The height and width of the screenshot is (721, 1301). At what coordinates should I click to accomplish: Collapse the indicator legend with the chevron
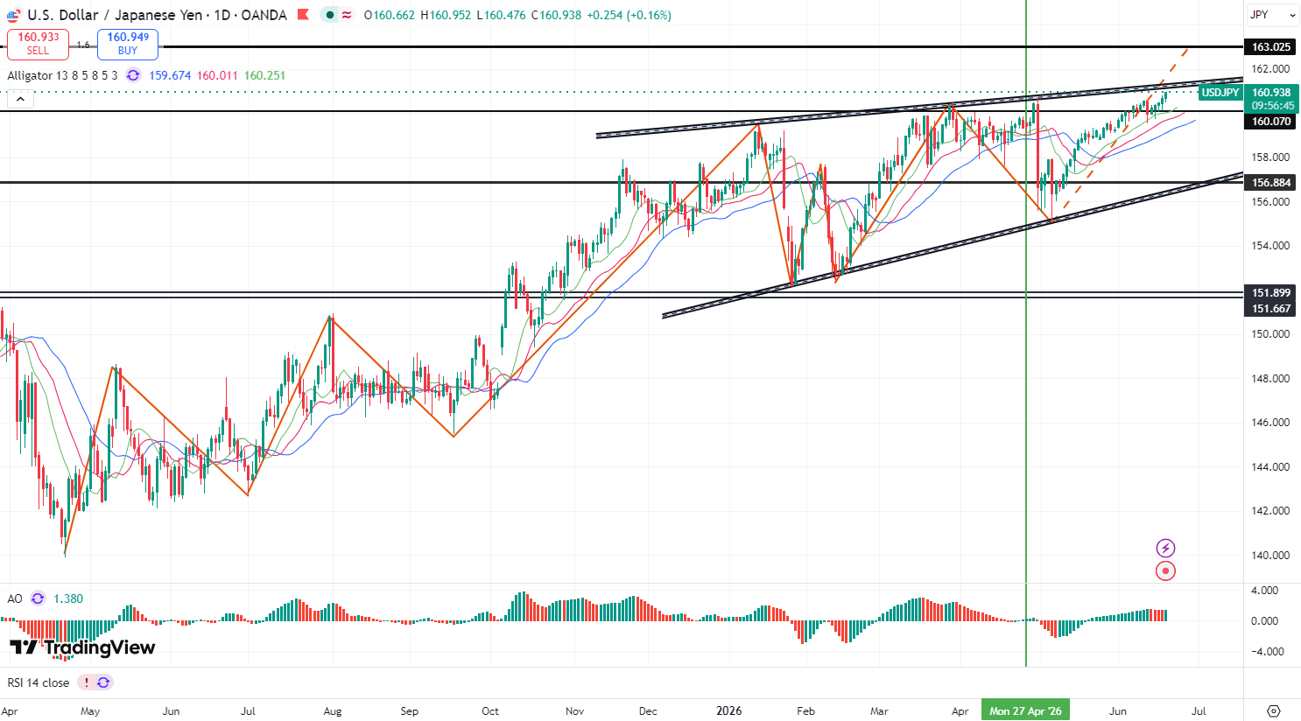(x=20, y=99)
